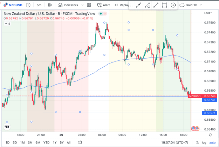This screenshot has height=147, width=219.
Task: Set date range to 5D
Action: tap(15, 142)
